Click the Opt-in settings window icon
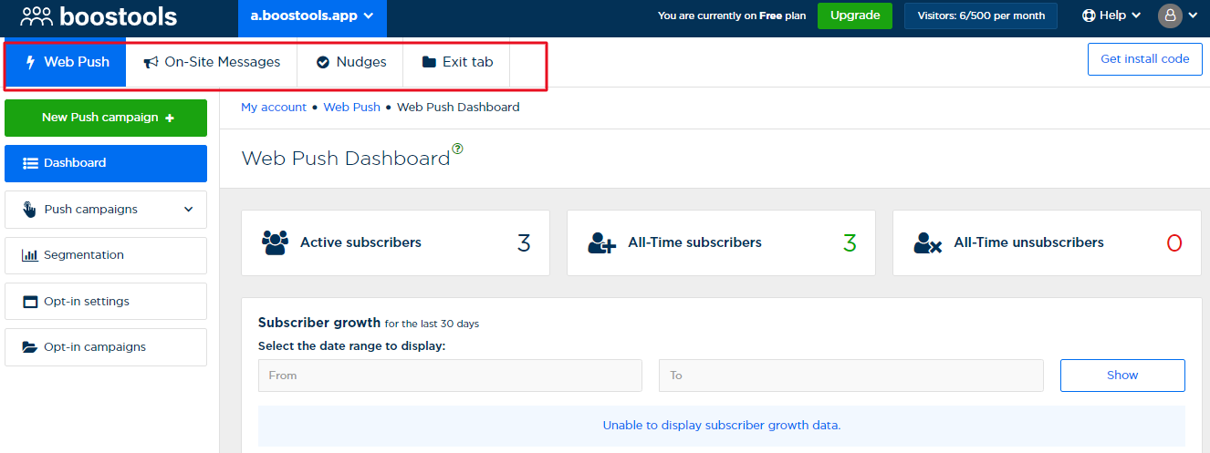The width and height of the screenshot is (1210, 453). point(30,302)
